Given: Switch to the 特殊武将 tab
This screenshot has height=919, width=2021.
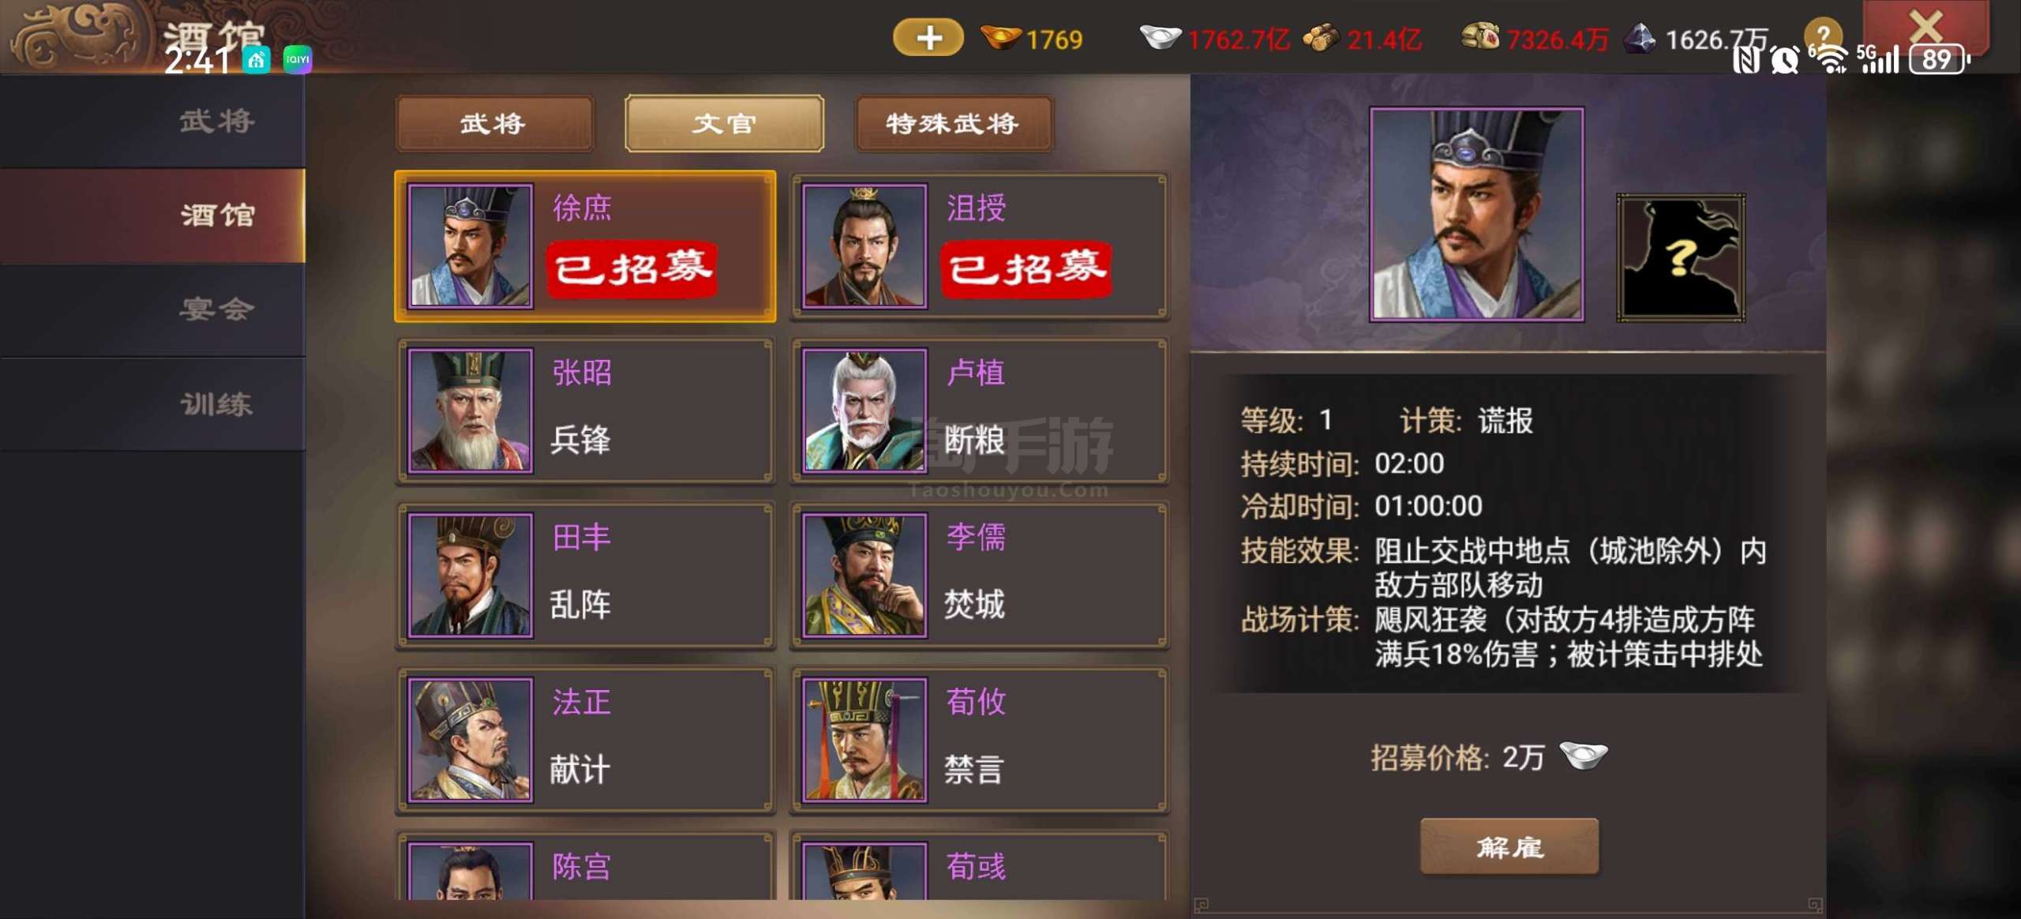Looking at the screenshot, I should (x=953, y=123).
